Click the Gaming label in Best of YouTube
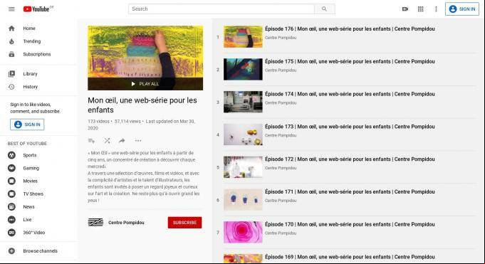This screenshot has height=264, width=485. (31, 168)
